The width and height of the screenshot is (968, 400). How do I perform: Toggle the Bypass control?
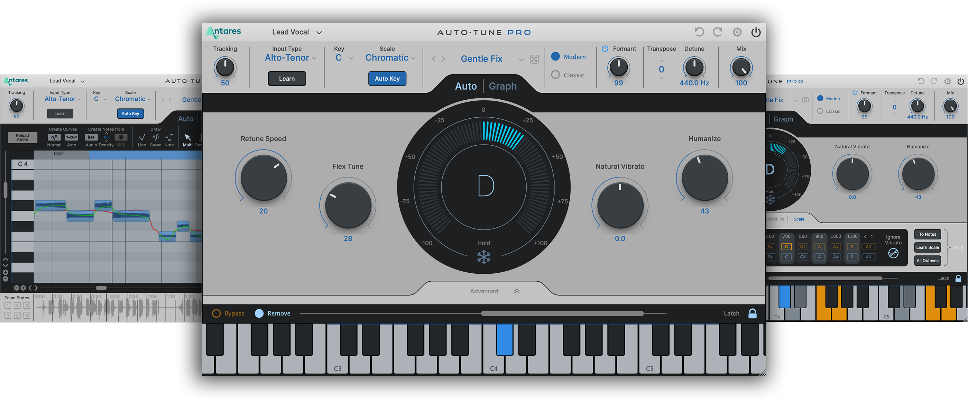(x=216, y=313)
